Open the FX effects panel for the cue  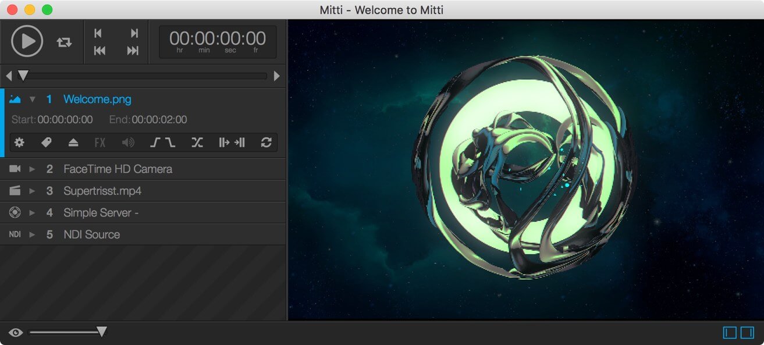click(100, 142)
